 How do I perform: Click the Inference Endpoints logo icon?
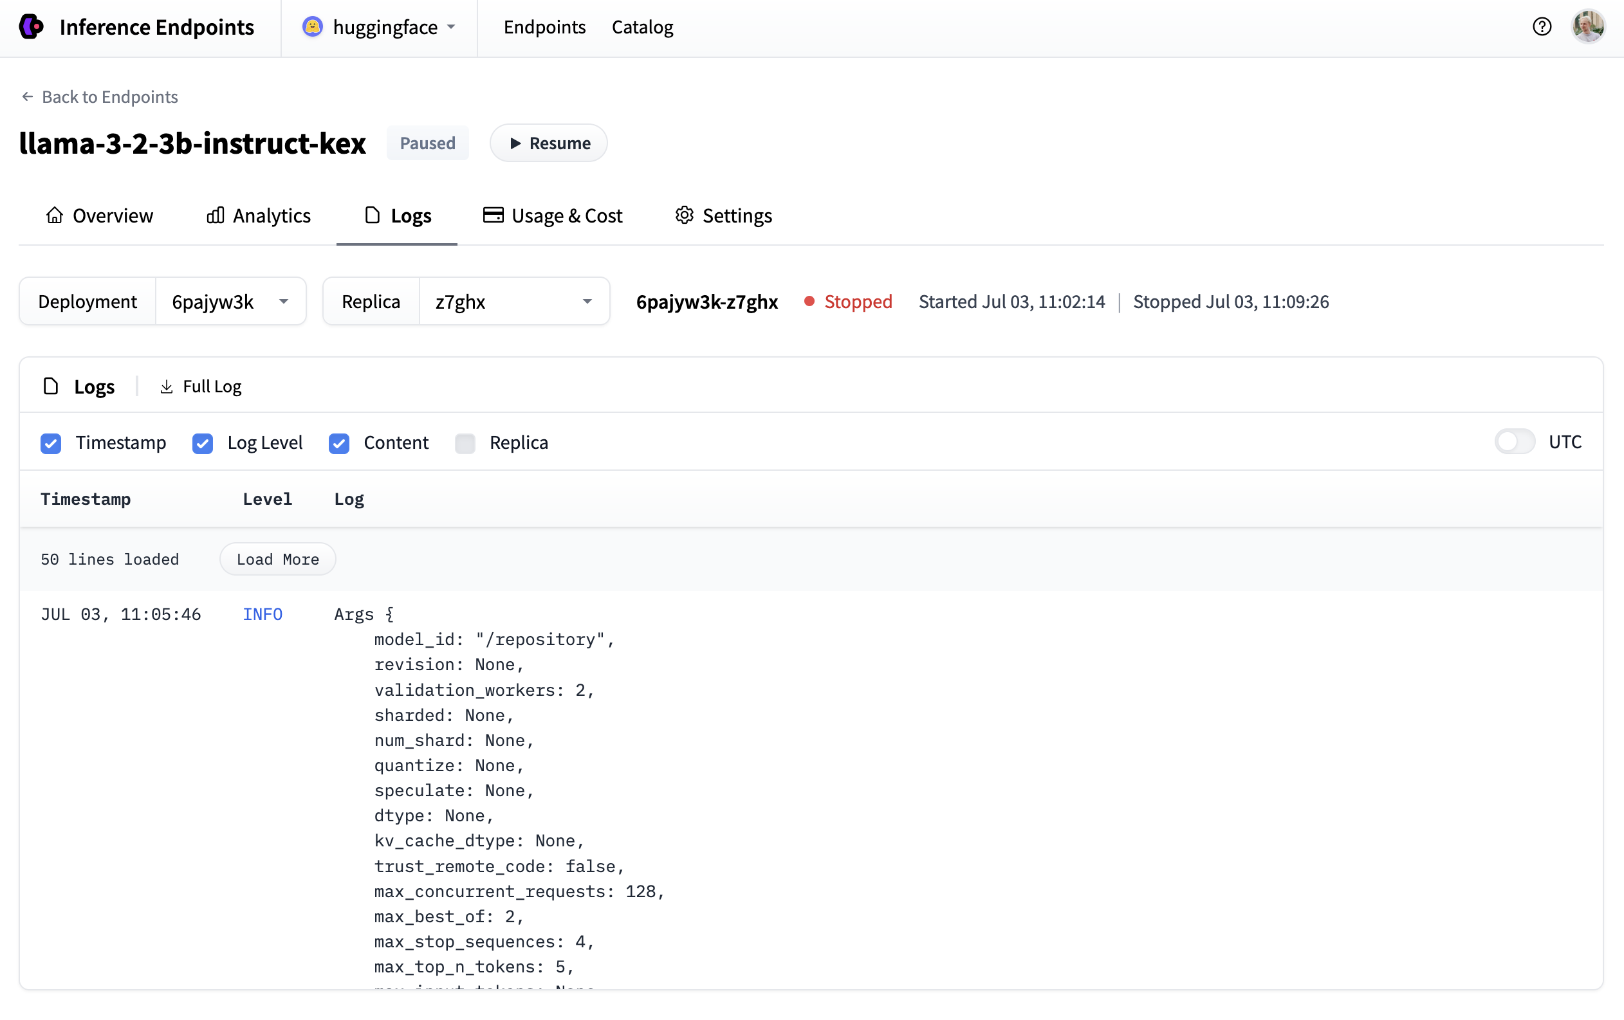click(x=31, y=27)
